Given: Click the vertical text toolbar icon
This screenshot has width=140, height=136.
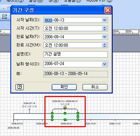Looking at the screenshot, I should pos(5,17).
